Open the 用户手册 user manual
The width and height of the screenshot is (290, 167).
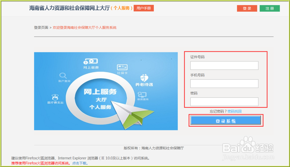143,8
